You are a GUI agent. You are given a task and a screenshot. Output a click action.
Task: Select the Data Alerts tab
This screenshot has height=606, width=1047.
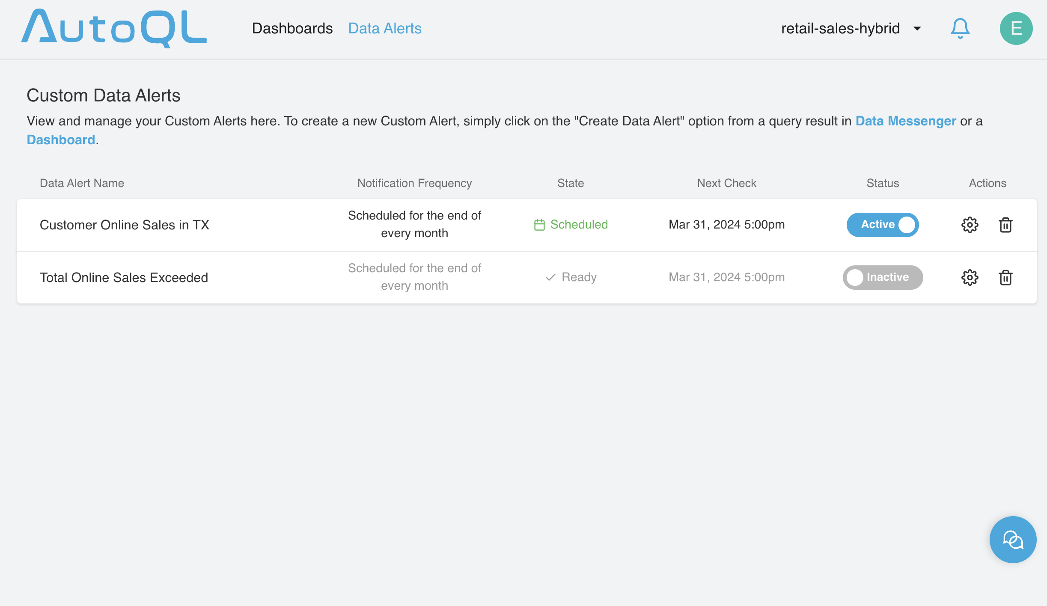[x=385, y=29]
